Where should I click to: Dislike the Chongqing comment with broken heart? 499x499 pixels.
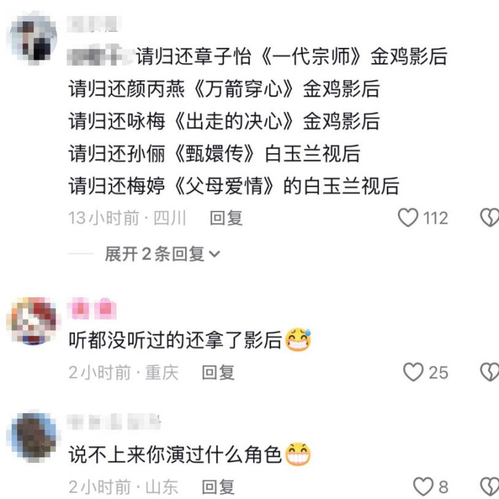[489, 372]
